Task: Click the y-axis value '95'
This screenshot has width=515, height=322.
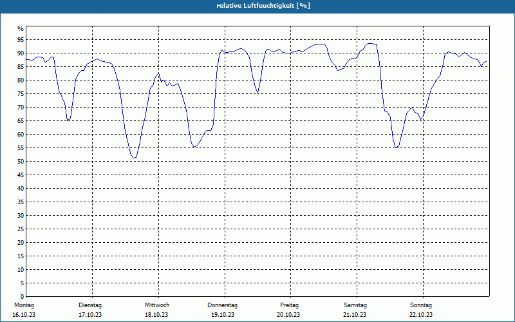Action: click(21, 40)
